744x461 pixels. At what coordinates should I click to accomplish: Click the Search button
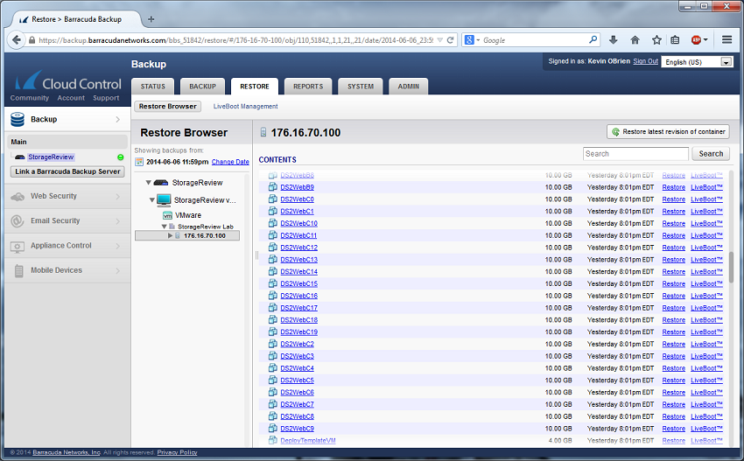point(711,154)
